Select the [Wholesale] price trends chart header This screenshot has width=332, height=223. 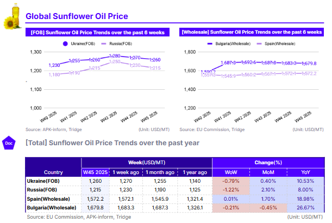252,33
